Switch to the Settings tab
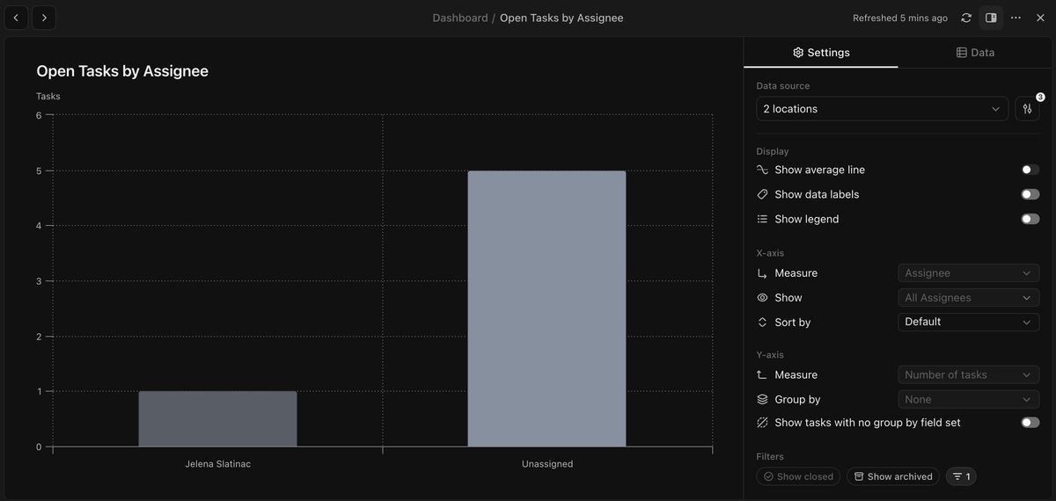Image resolution: width=1056 pixels, height=501 pixels. coord(821,53)
